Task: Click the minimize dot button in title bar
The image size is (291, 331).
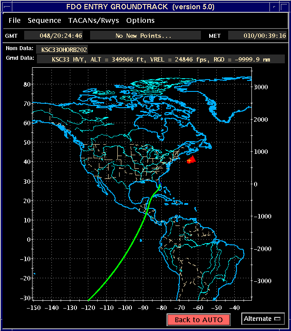Action: [x=274, y=7]
